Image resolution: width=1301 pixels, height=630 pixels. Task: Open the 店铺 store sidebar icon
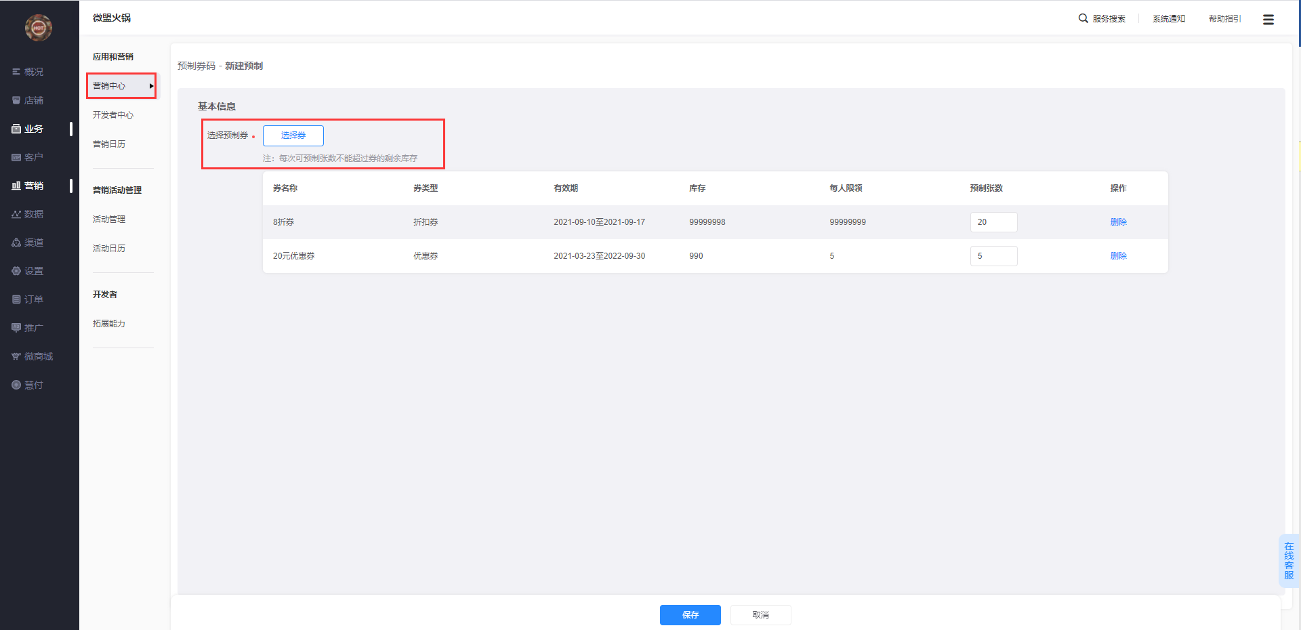[x=16, y=100]
